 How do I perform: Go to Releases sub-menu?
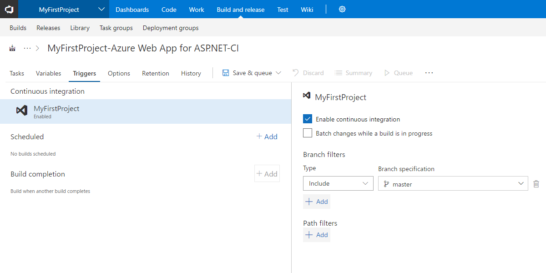point(48,28)
